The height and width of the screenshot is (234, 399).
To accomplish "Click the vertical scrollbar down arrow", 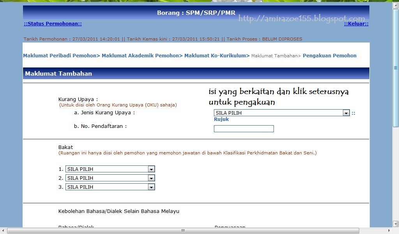I will tap(396, 224).
